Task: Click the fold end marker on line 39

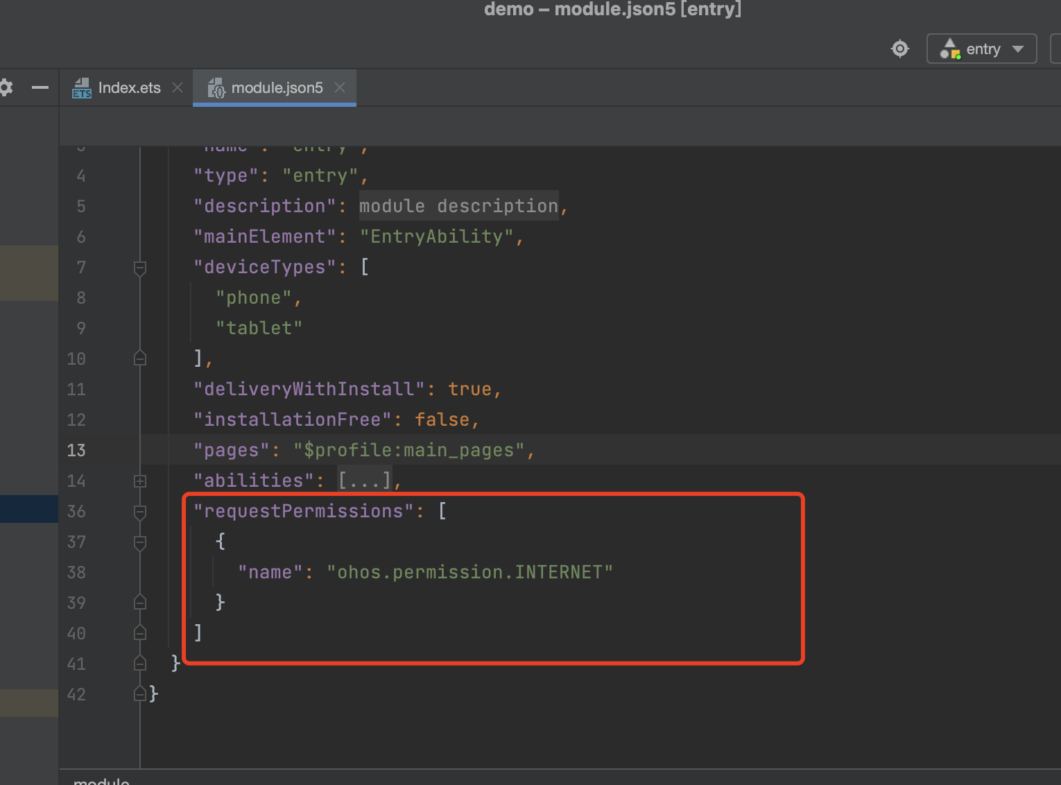Action: 140,603
